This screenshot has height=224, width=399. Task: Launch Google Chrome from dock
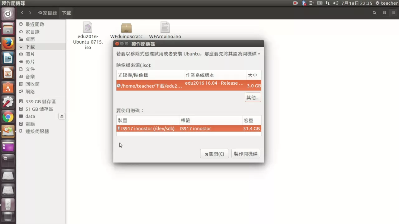(8, 117)
